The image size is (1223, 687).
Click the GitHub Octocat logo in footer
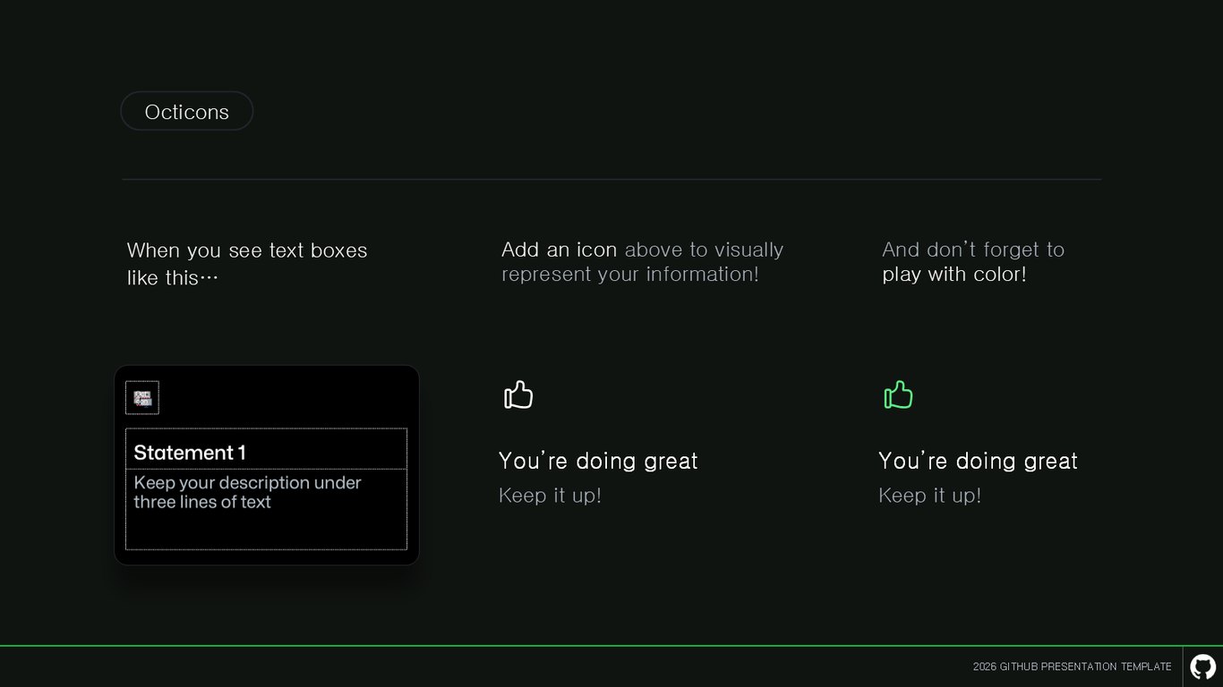[x=1202, y=666]
